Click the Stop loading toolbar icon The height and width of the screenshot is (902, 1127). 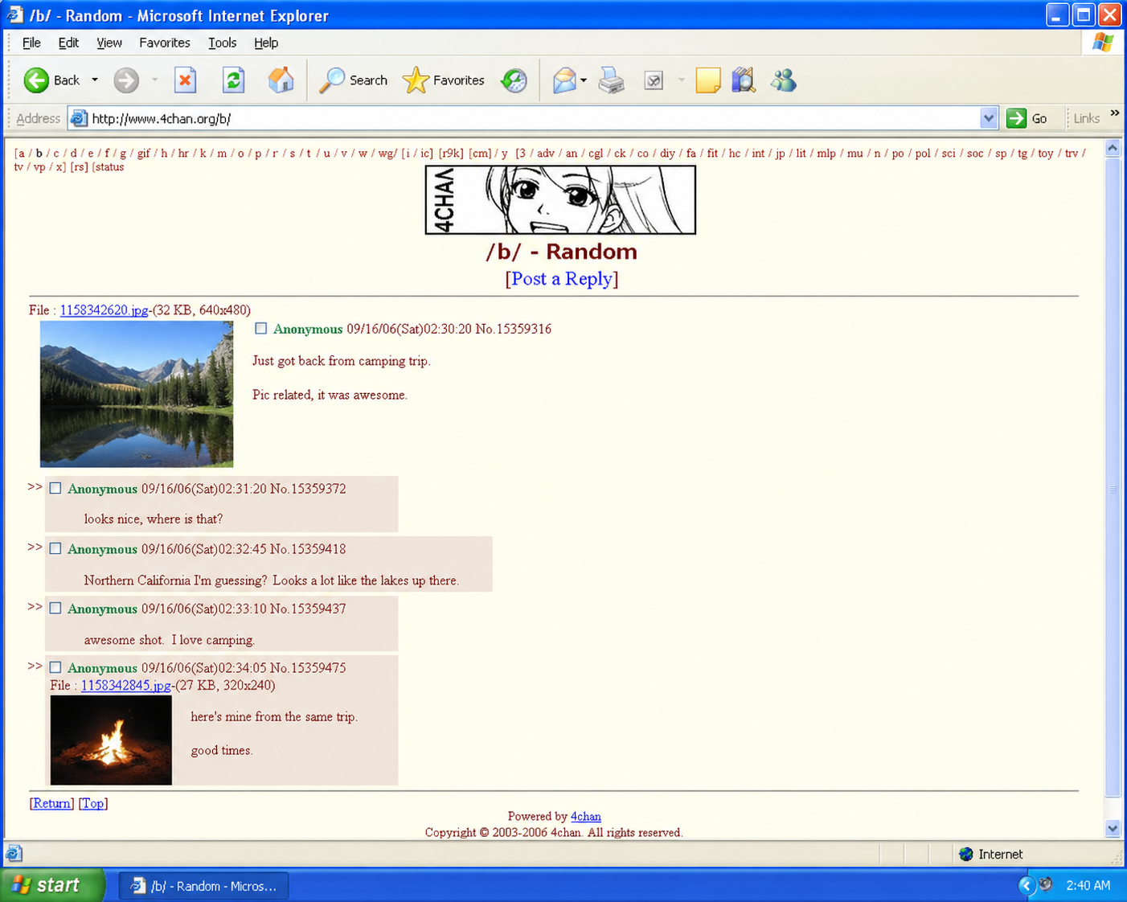186,80
